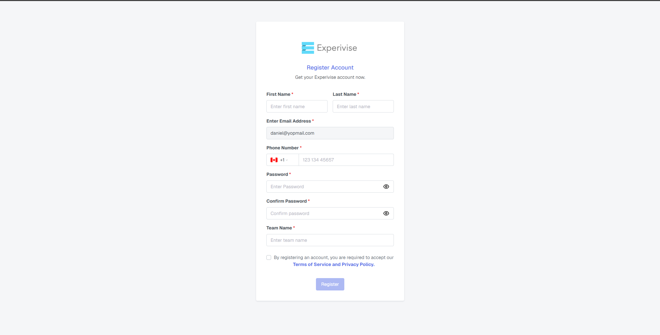Select the daniel@yopmail.com email field

click(330, 133)
